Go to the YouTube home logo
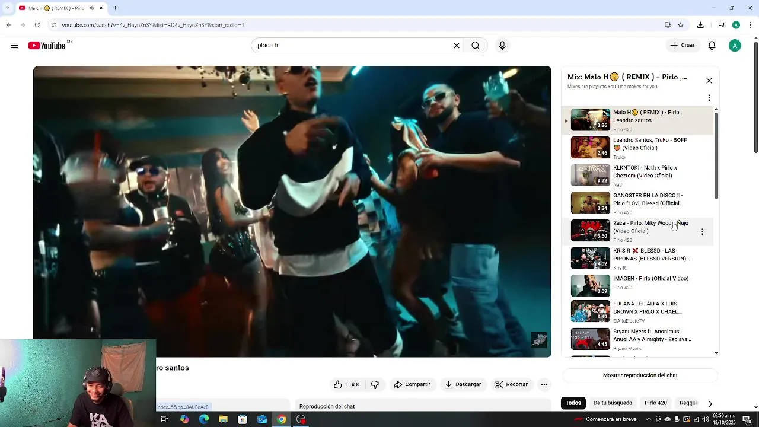The image size is (759, 427). [47, 46]
